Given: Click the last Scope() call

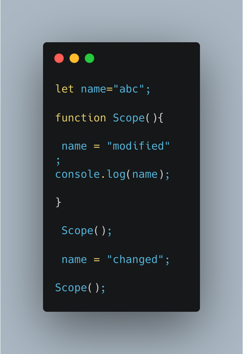Looking at the screenshot, I should tap(80, 288).
